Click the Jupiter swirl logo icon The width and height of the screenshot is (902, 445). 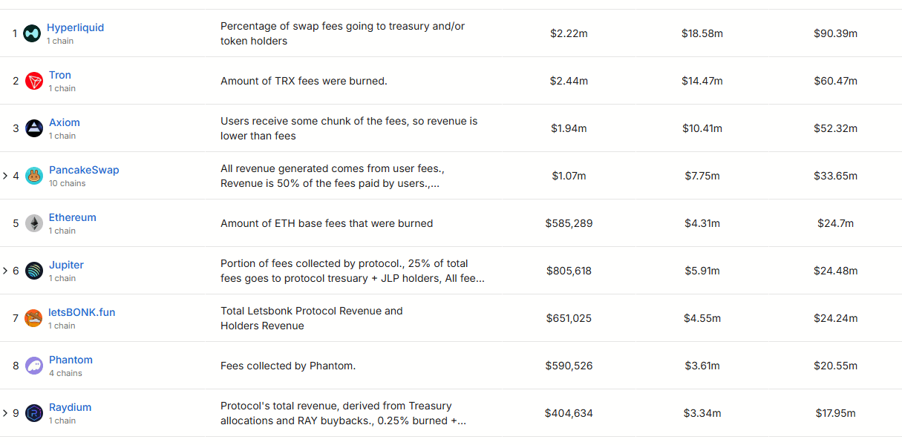click(34, 271)
